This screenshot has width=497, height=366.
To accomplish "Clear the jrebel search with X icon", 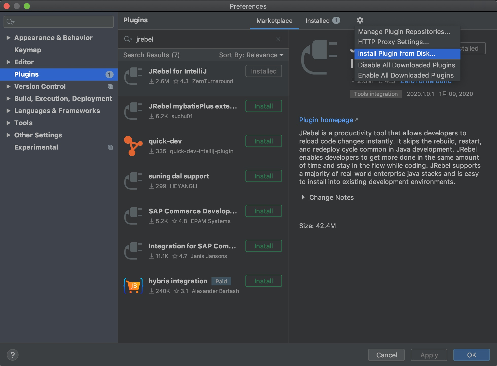I will click(x=278, y=39).
